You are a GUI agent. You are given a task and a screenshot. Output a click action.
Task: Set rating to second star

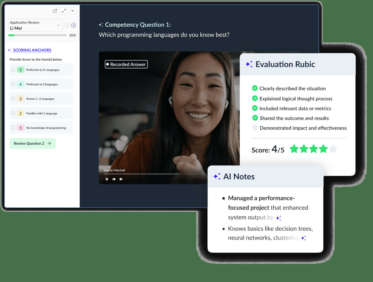[304, 149]
